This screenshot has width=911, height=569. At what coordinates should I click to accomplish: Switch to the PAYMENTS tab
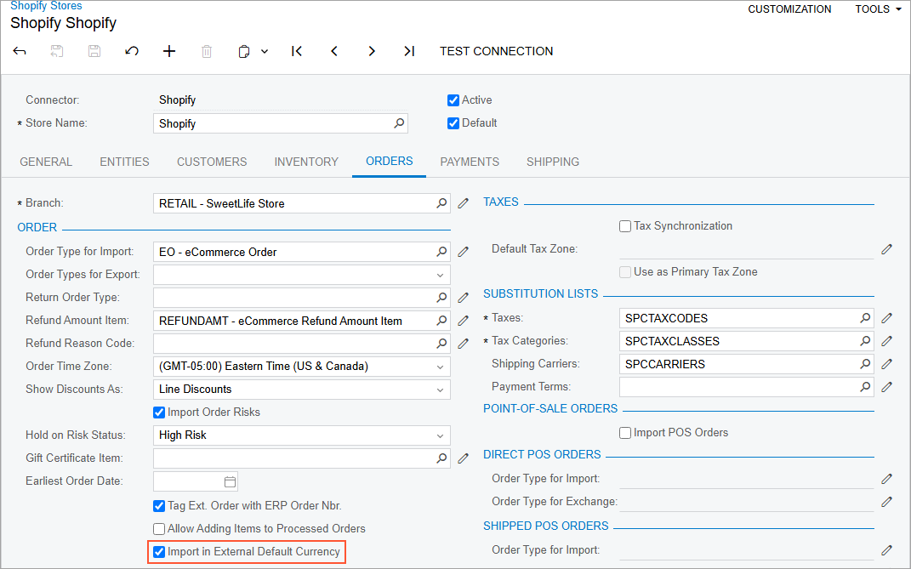click(x=470, y=162)
